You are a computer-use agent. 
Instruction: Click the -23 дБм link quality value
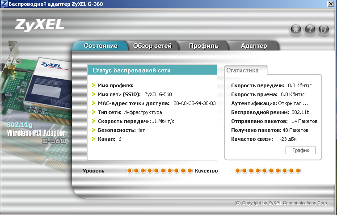288,139
